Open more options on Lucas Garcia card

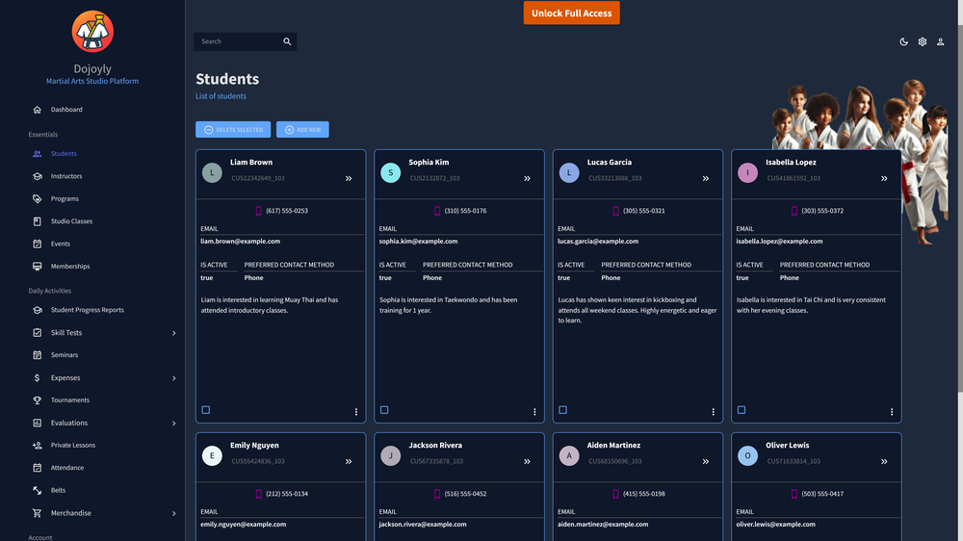[x=713, y=412]
